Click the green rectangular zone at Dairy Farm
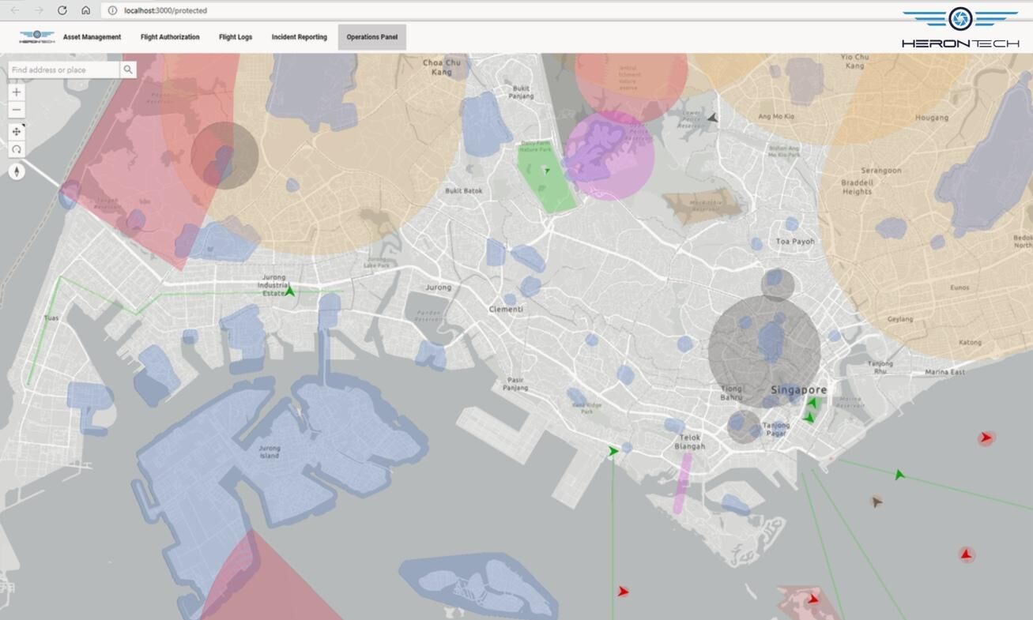The height and width of the screenshot is (620, 1033). [x=546, y=178]
